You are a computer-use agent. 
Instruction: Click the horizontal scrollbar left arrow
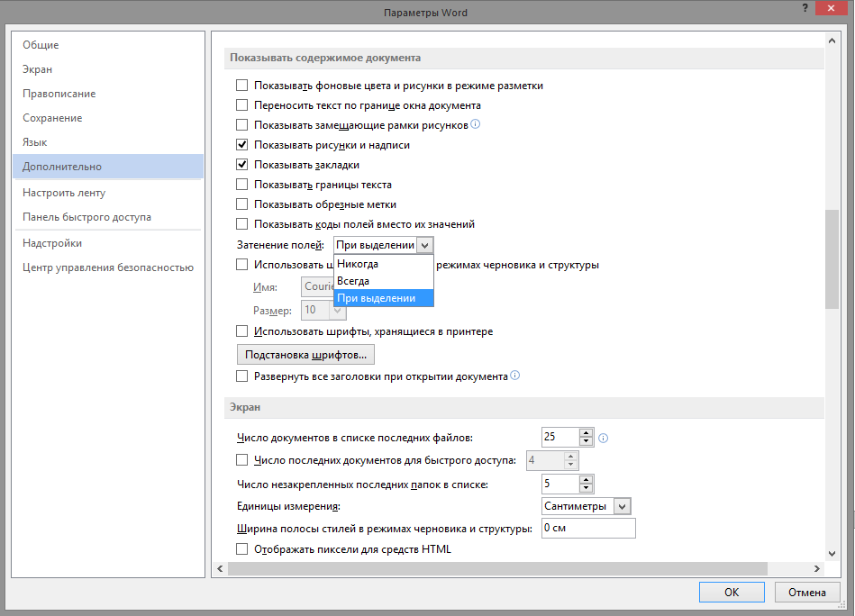point(220,568)
